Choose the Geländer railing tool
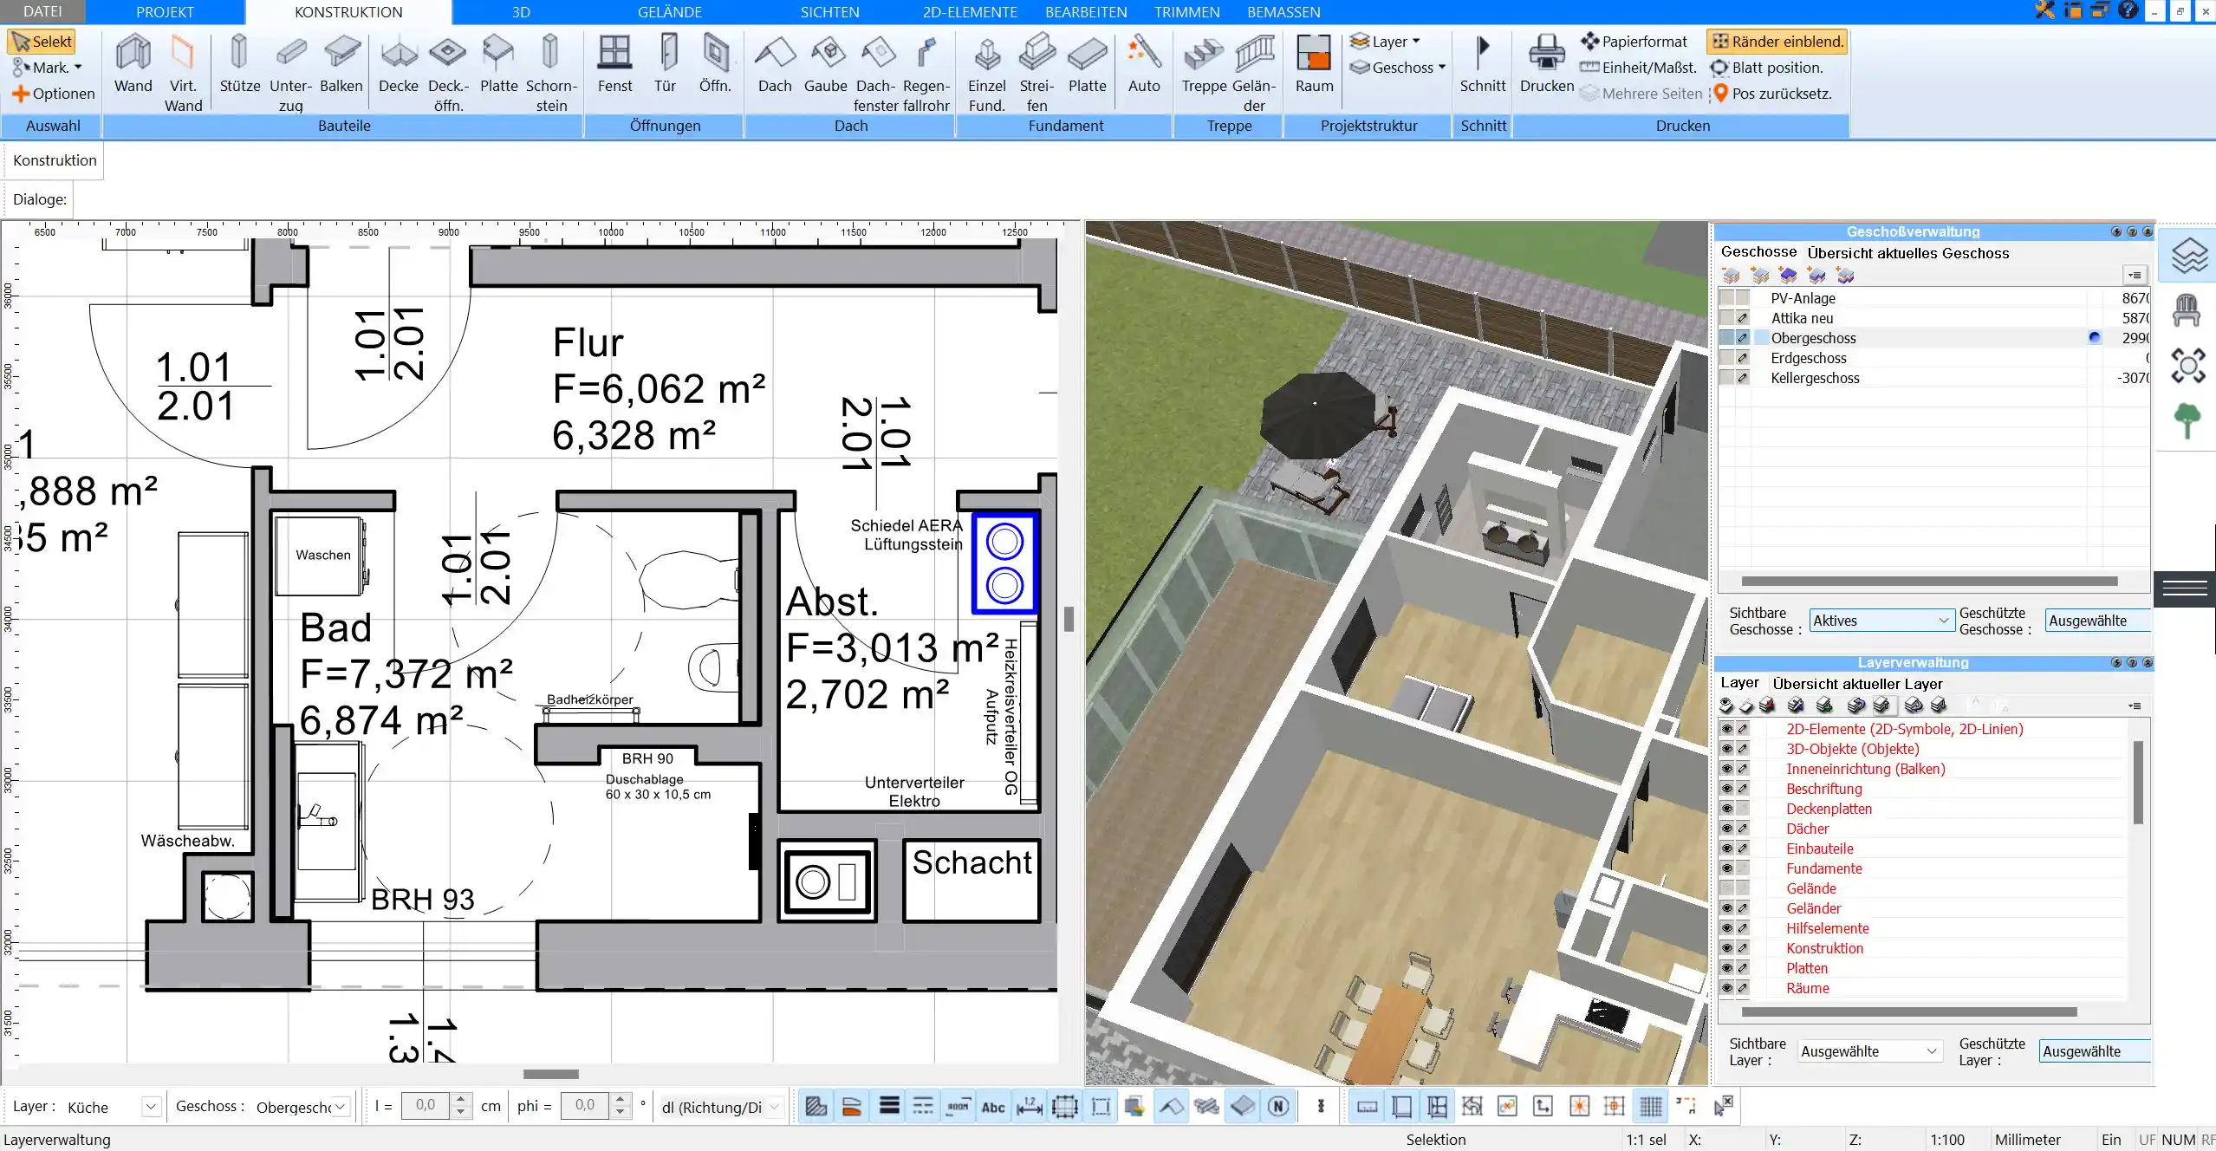The image size is (2216, 1151). click(1254, 73)
